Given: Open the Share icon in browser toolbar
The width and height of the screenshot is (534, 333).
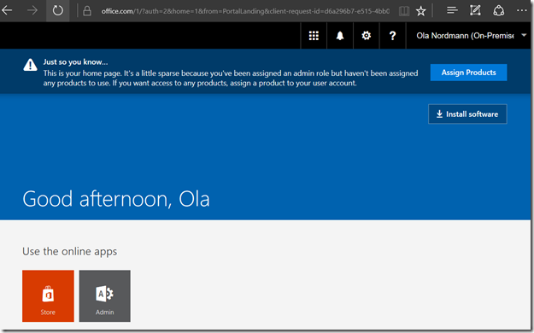Looking at the screenshot, I should pyautogui.click(x=499, y=10).
